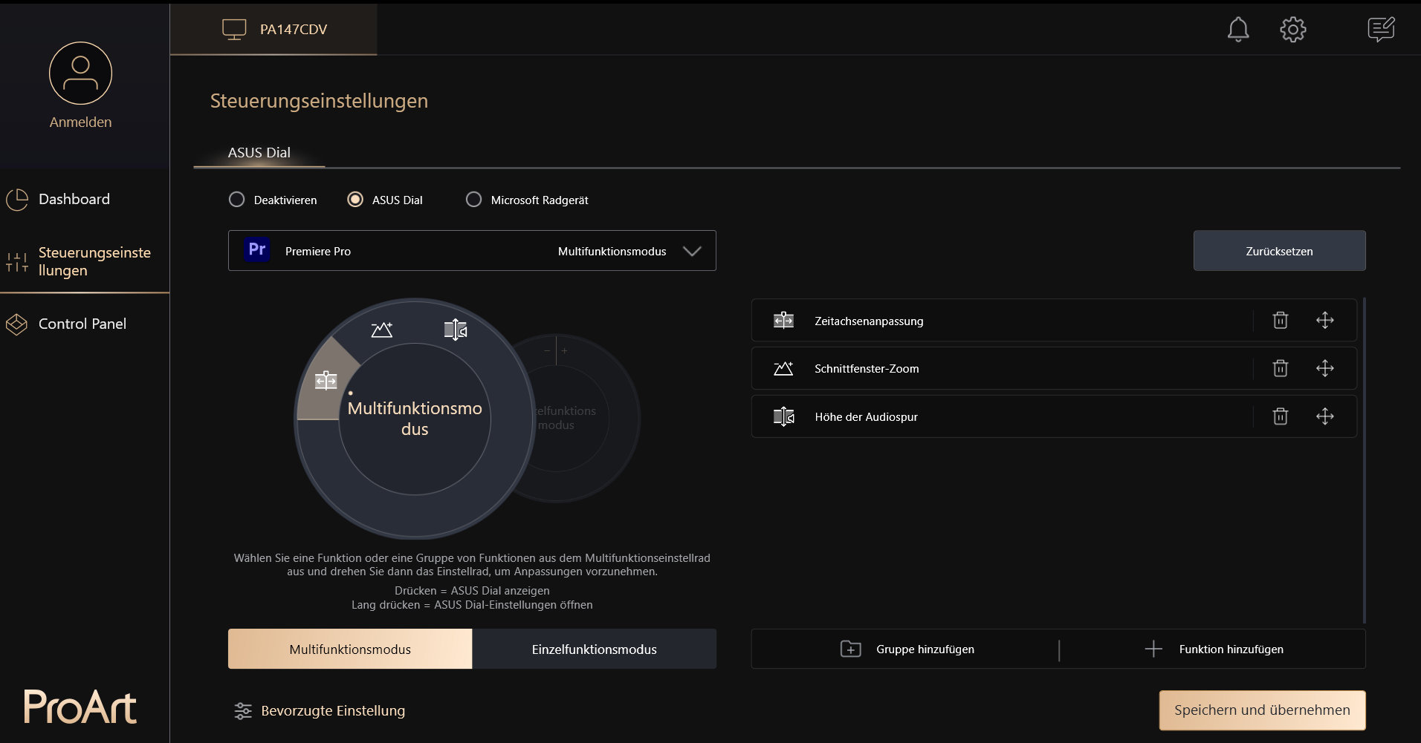The width and height of the screenshot is (1421, 743).
Task: Click Funktion hinzufügen
Action: [x=1214, y=649]
